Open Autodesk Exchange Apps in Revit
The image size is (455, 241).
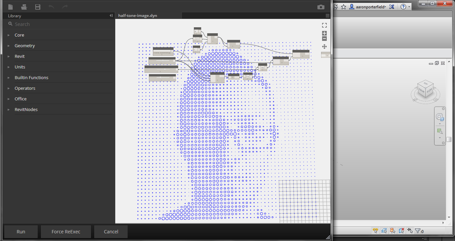coord(392,7)
